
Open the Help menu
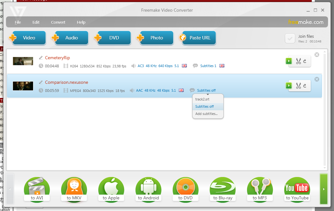tap(81, 22)
